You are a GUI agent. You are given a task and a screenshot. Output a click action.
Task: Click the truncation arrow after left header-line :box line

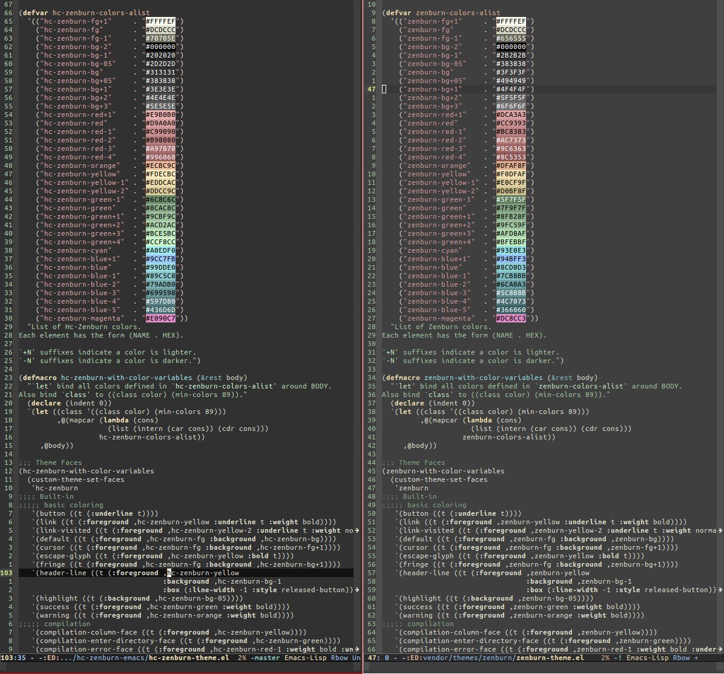pyautogui.click(x=357, y=590)
